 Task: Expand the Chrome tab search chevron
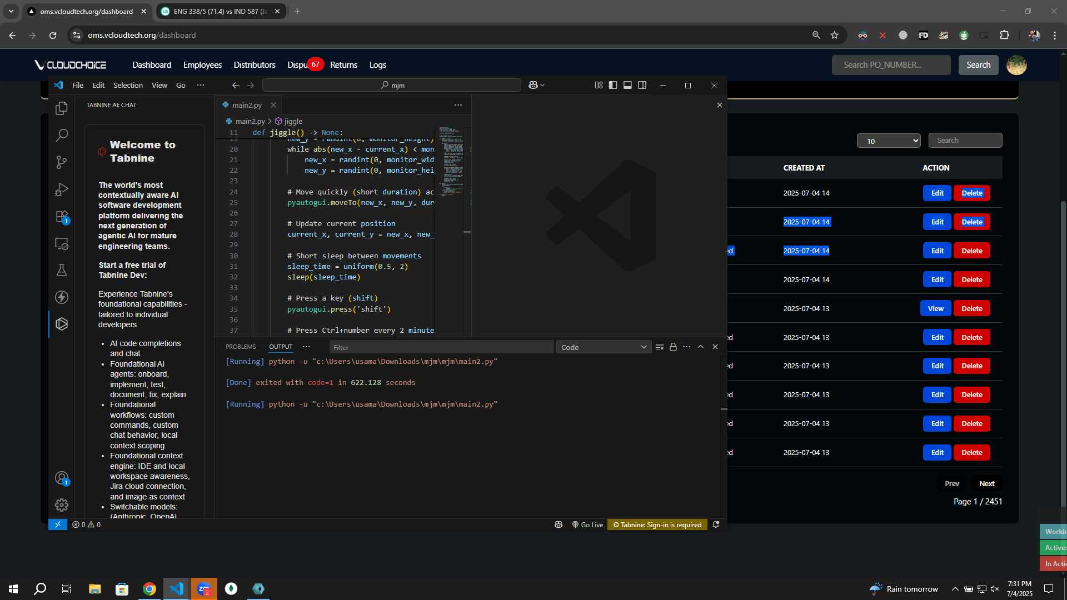tap(11, 11)
